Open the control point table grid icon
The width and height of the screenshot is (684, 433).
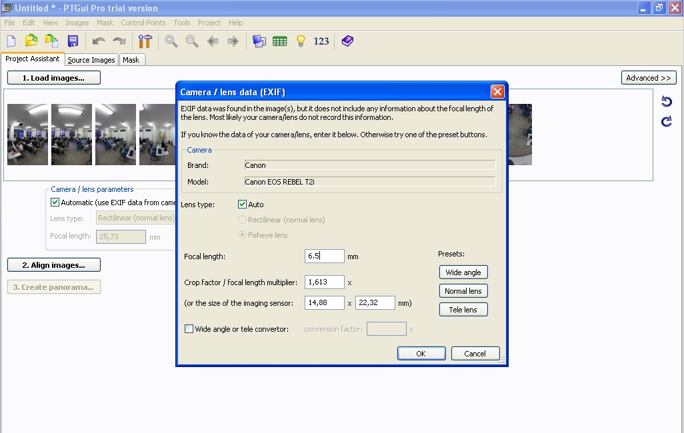[280, 41]
